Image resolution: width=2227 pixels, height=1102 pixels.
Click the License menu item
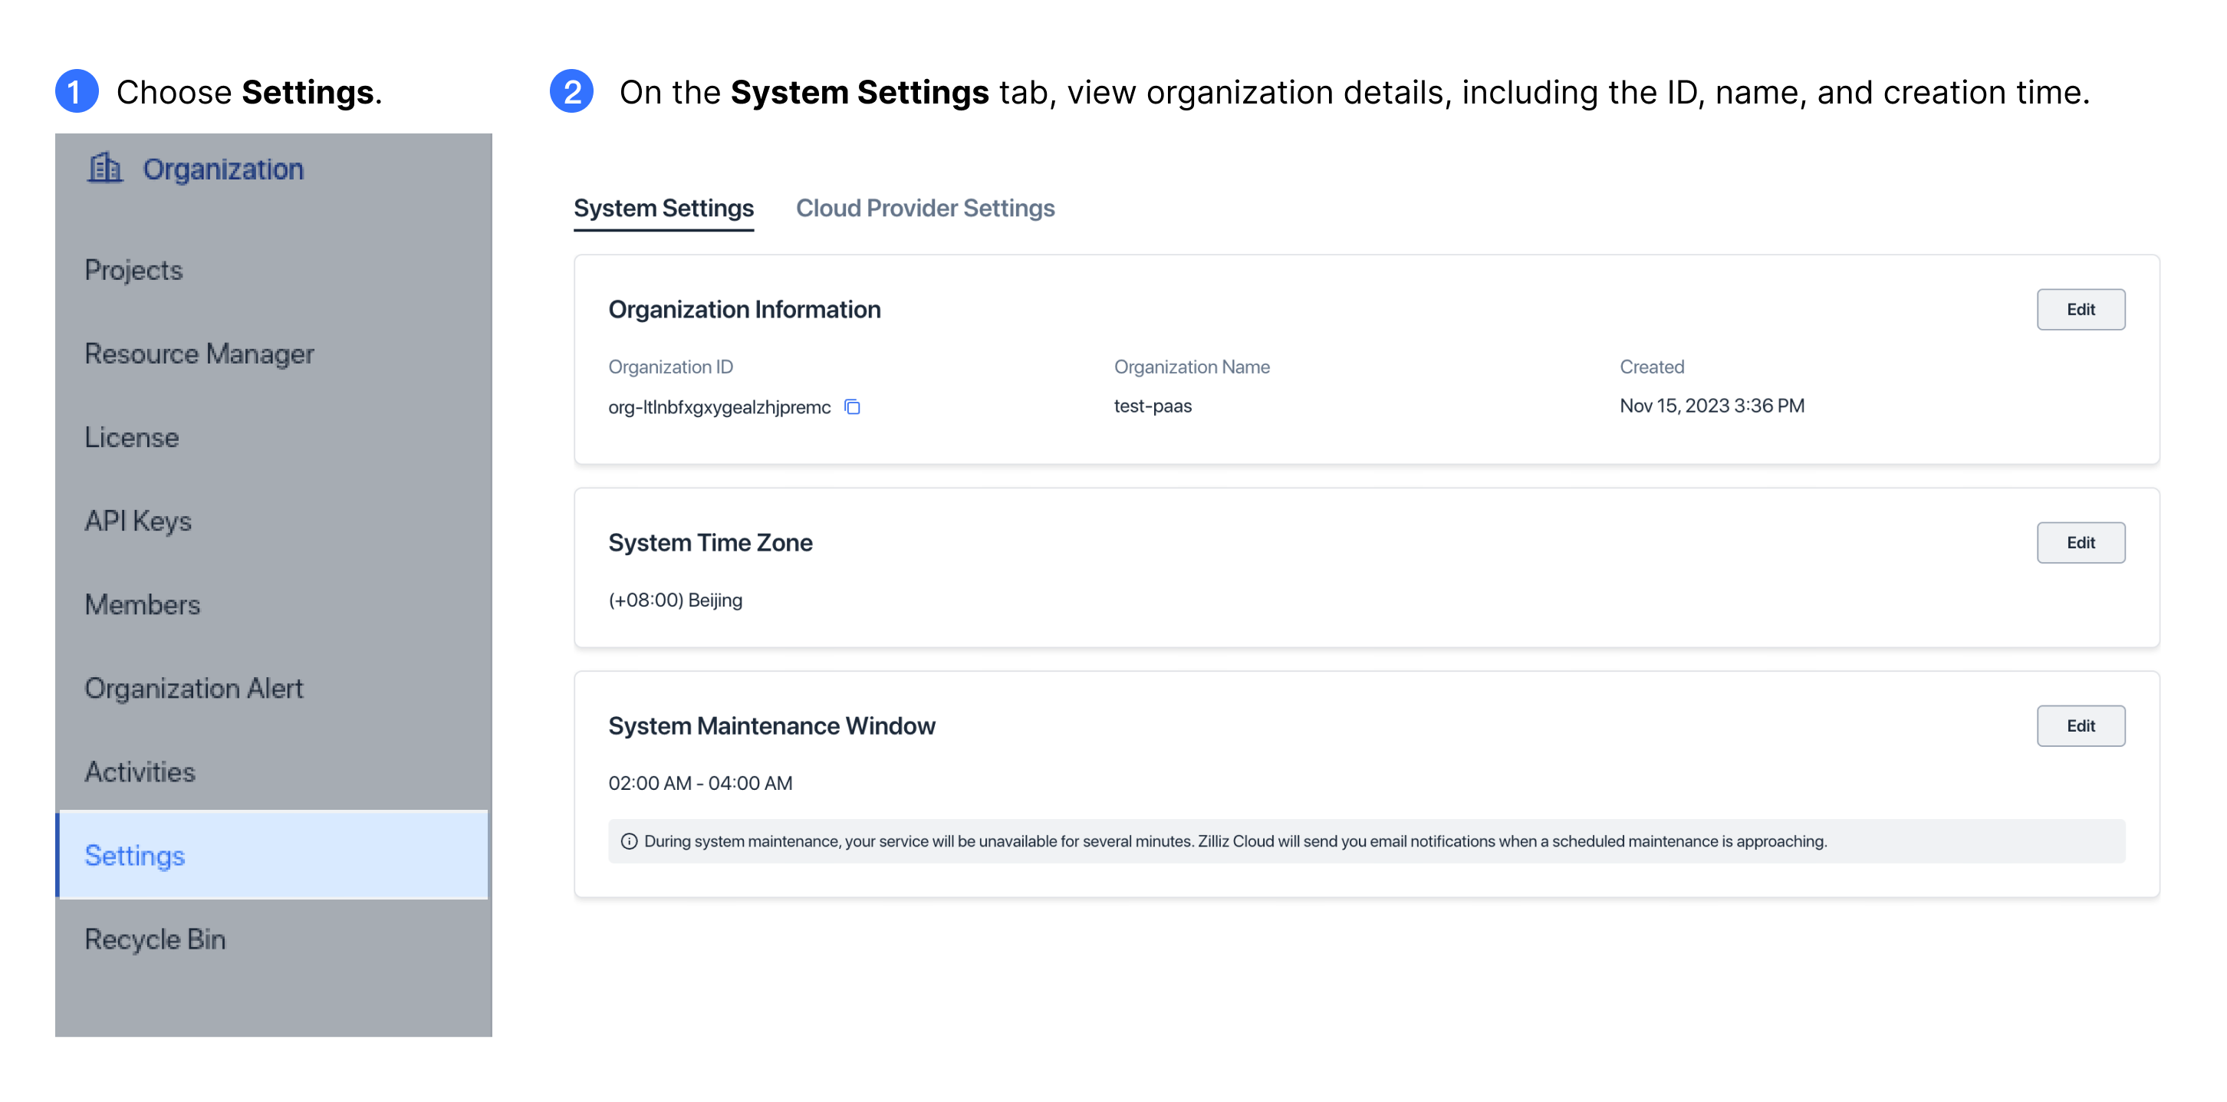[130, 436]
